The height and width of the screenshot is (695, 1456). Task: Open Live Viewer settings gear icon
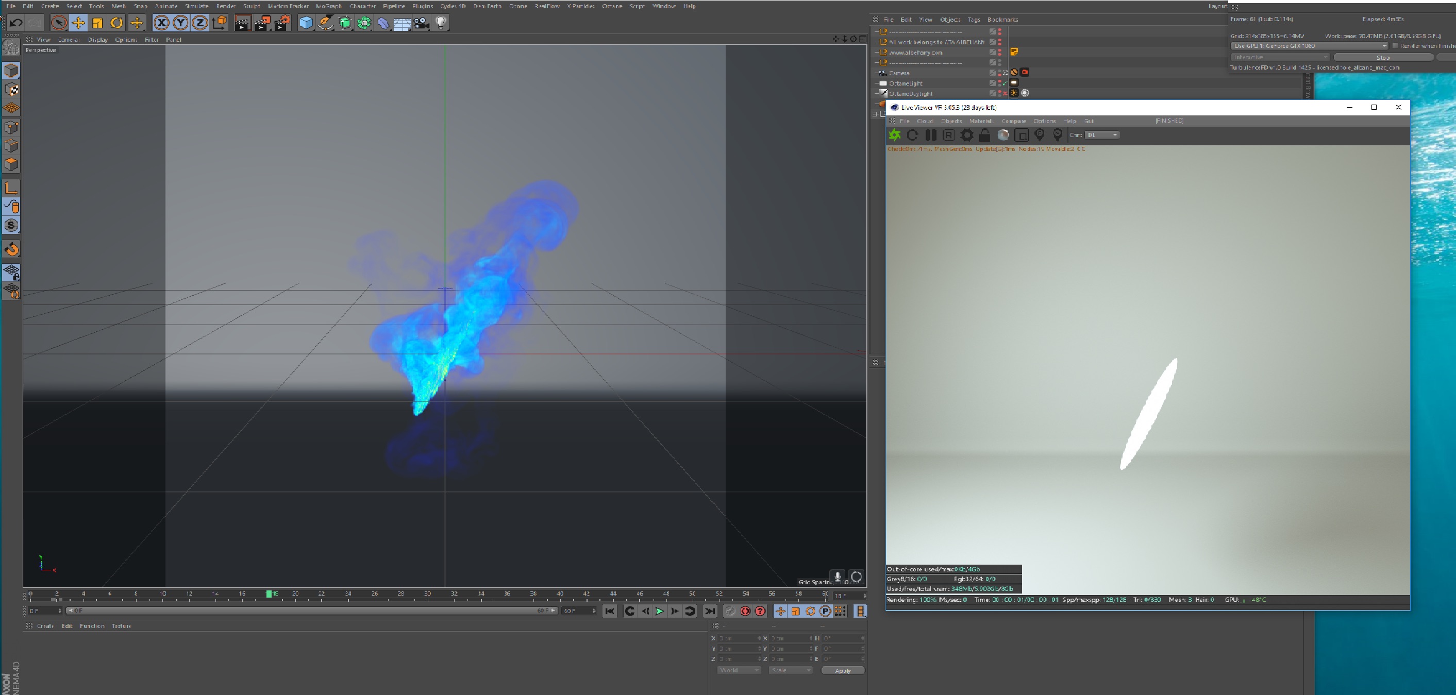pos(967,135)
